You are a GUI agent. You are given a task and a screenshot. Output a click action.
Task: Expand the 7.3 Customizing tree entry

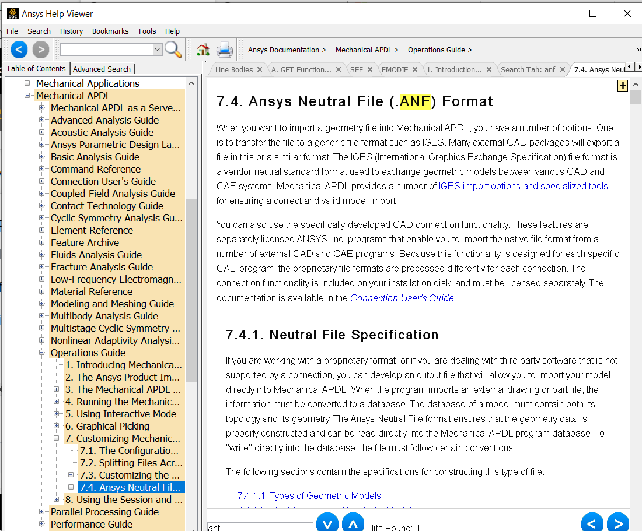71,475
